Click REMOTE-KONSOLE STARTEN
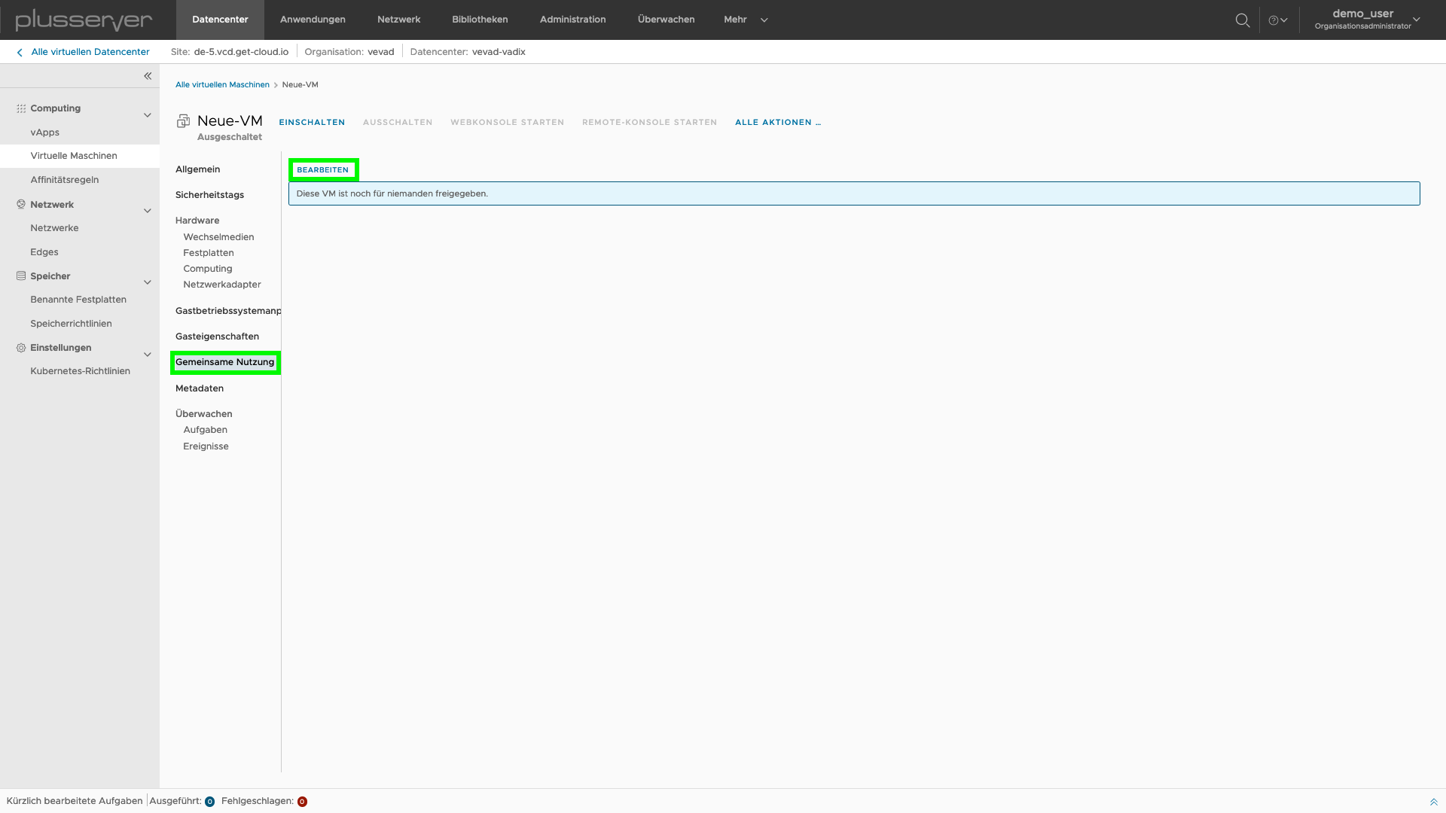 point(649,122)
